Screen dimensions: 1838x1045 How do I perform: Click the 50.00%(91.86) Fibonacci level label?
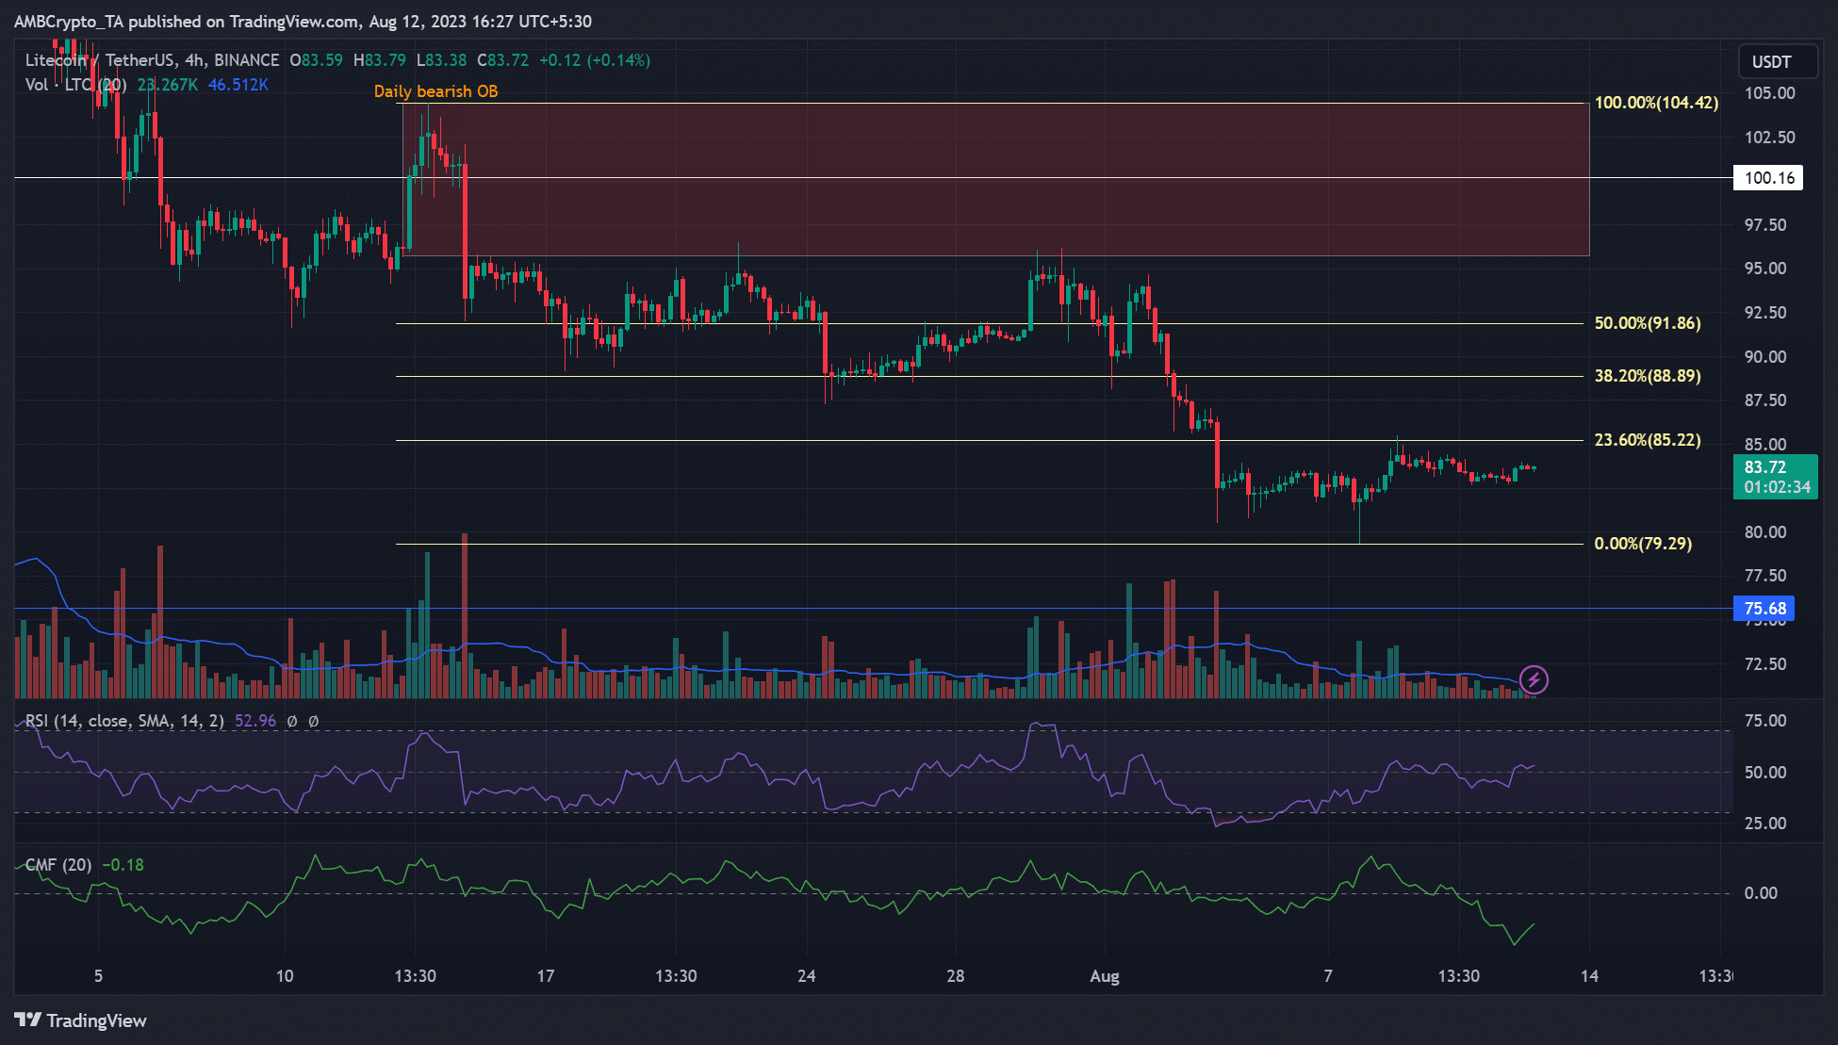(x=1647, y=323)
